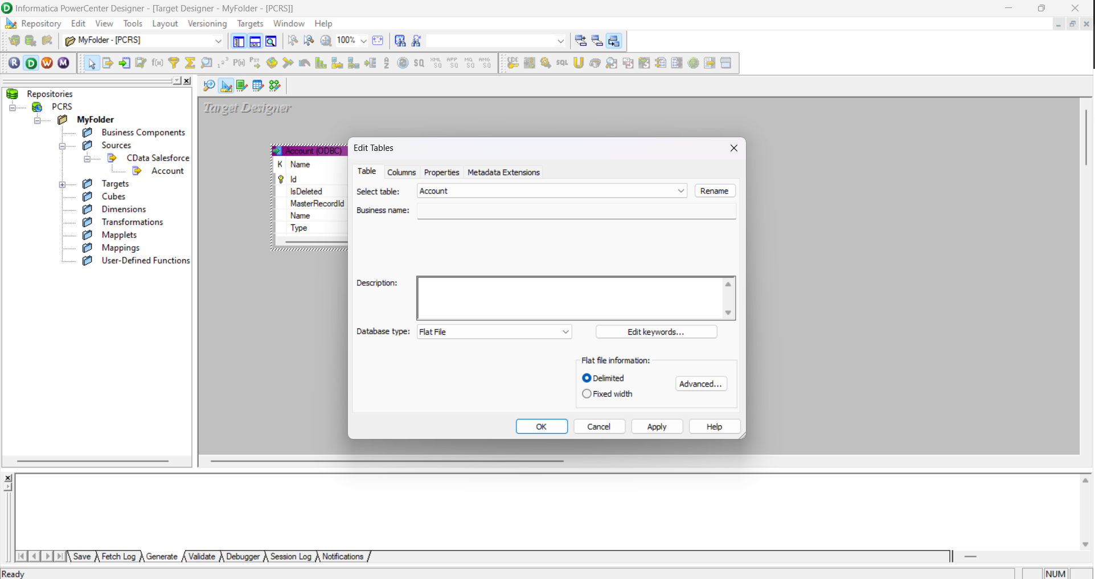Open the Database type dropdown

(x=564, y=331)
